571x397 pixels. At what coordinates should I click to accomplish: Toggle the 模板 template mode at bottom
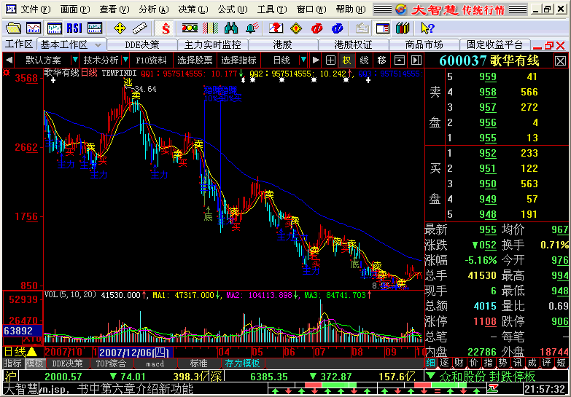(x=35, y=363)
